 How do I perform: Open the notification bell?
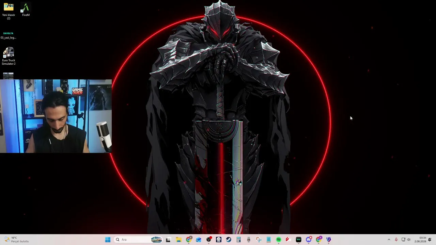point(430,240)
